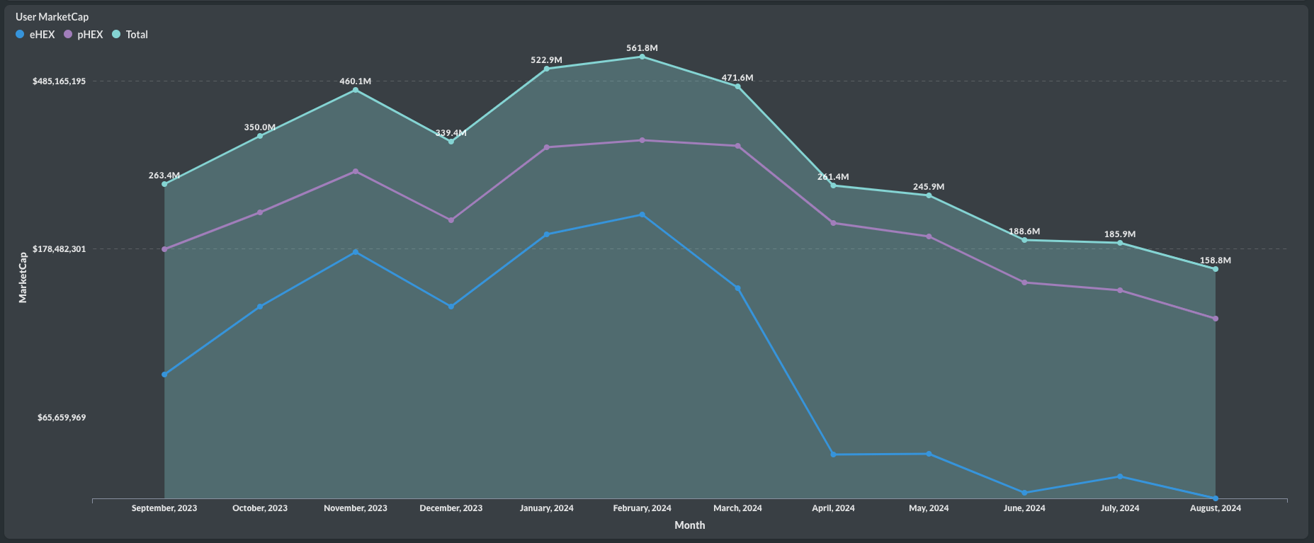Click the pHEX point for September 2023
The width and height of the screenshot is (1314, 543).
164,249
